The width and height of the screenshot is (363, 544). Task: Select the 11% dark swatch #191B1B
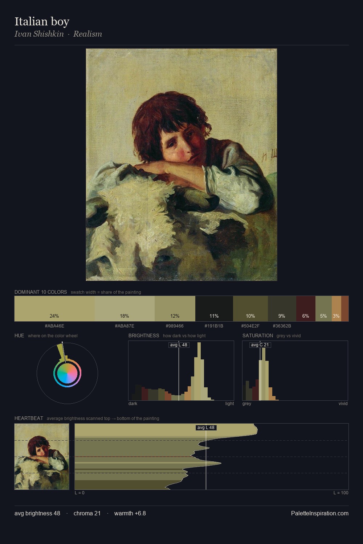(x=214, y=309)
